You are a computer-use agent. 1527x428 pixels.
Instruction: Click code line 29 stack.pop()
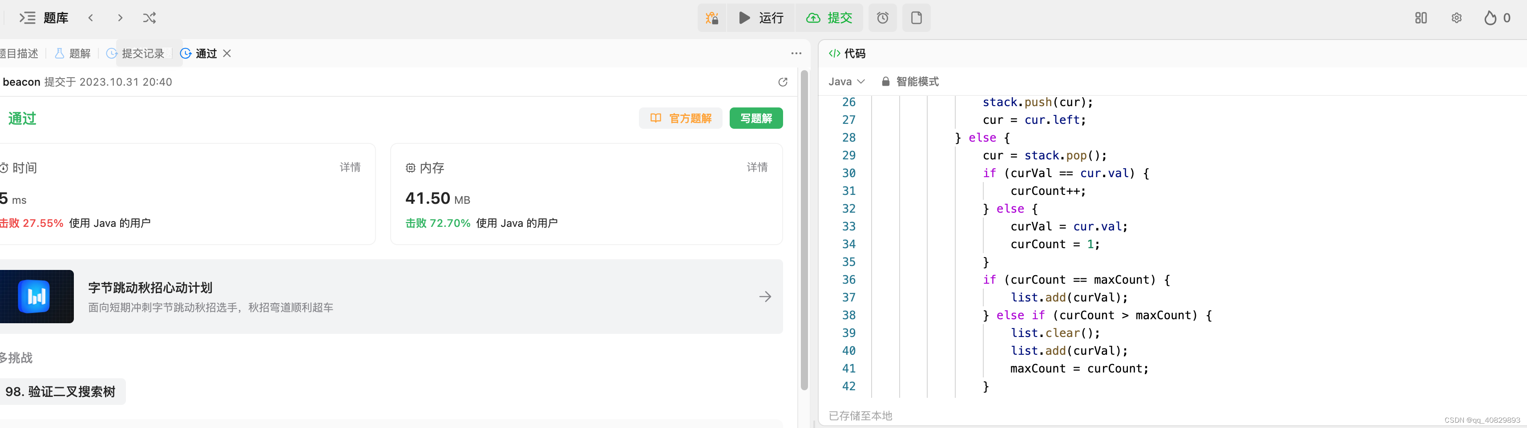(1045, 155)
